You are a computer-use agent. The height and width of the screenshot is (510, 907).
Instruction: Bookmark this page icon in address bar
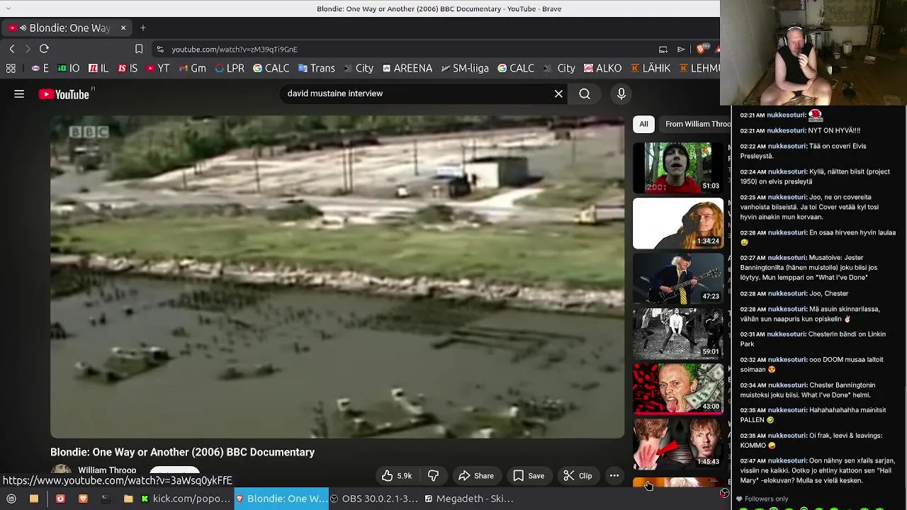[x=139, y=49]
